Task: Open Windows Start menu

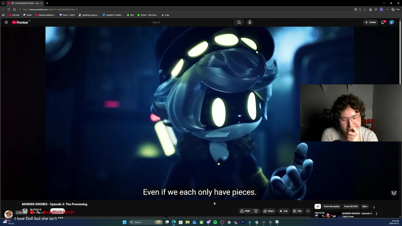Action: pyautogui.click(x=124, y=222)
